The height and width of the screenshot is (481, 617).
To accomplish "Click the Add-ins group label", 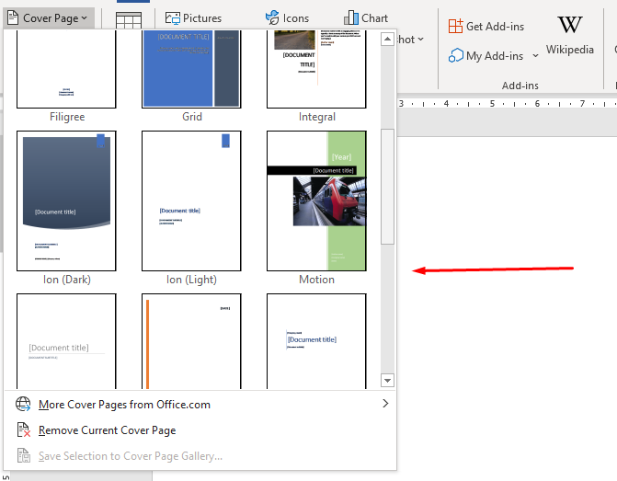I will 520,86.
